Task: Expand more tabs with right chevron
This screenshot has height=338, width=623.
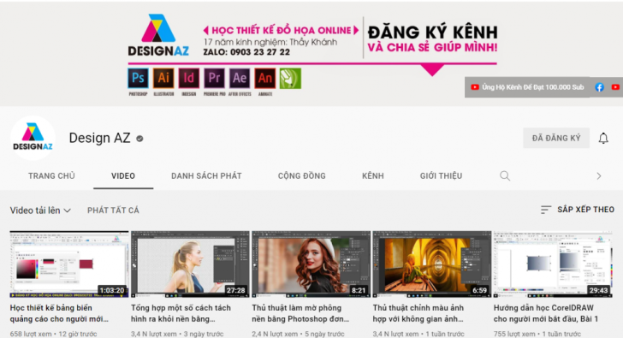Action: coord(599,175)
